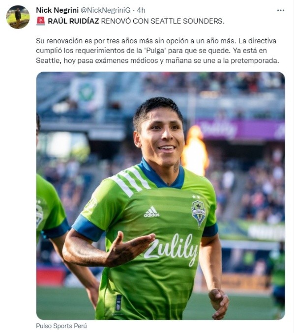
Task: Click the flame behind the player
Action: click(195, 150)
